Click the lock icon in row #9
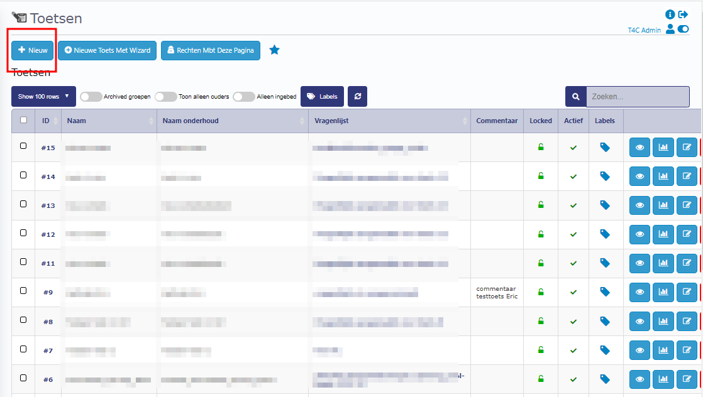 tap(540, 292)
